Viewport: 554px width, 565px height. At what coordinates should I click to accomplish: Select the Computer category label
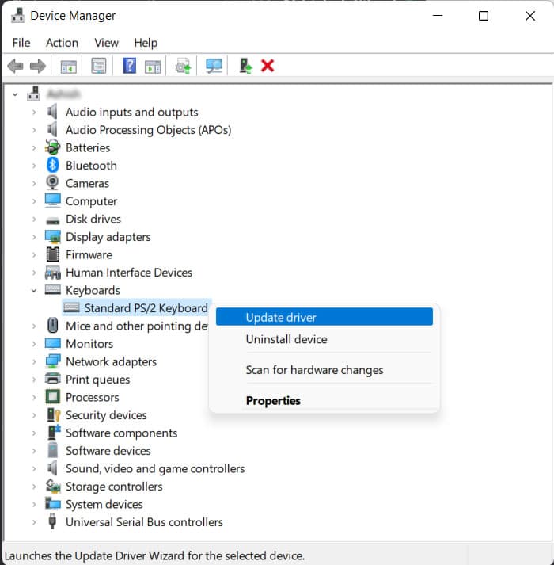pyautogui.click(x=92, y=201)
